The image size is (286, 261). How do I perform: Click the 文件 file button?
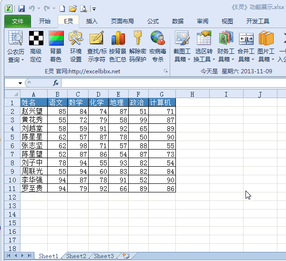click(x=18, y=21)
